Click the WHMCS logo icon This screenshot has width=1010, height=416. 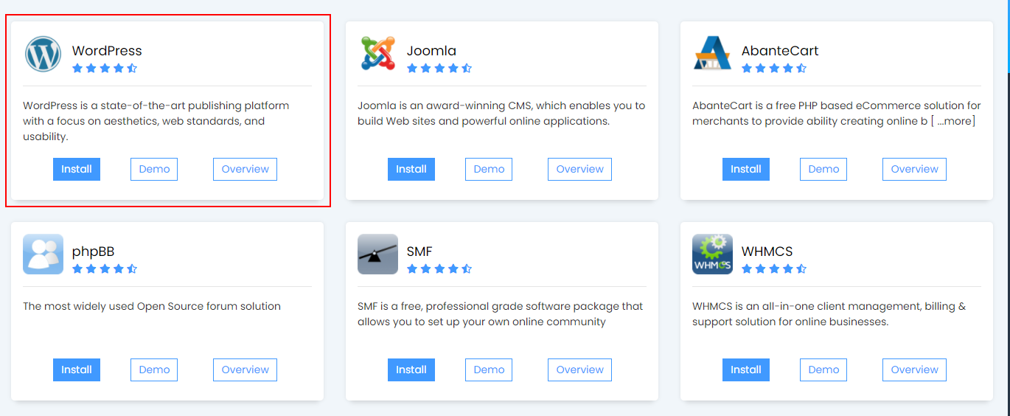[x=712, y=254]
